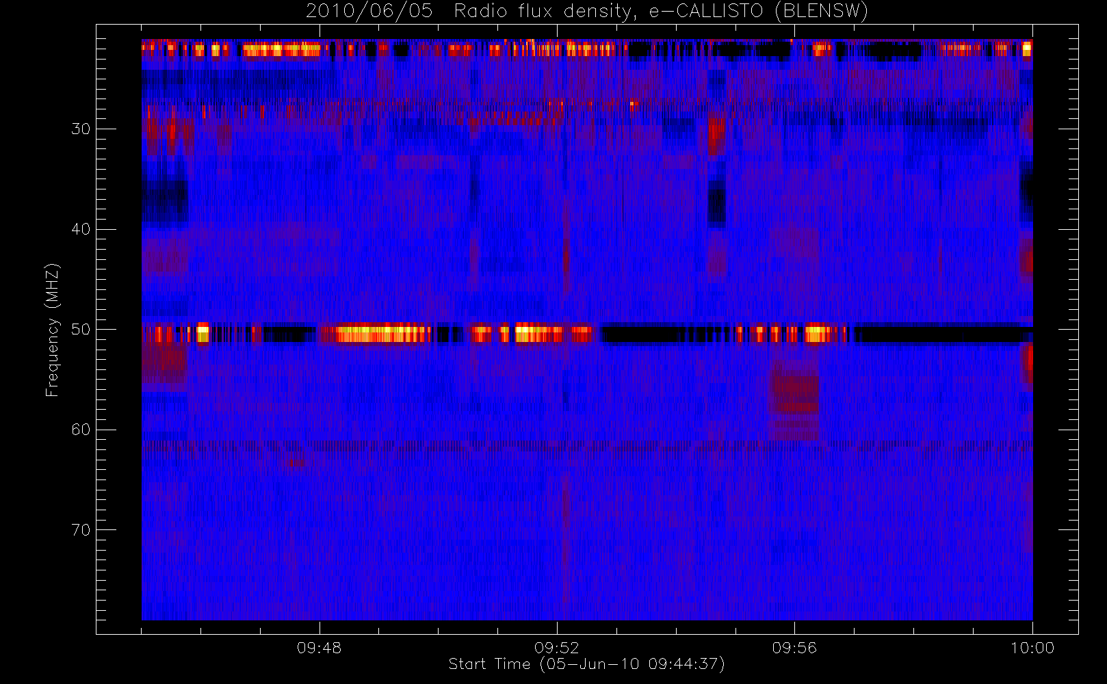The width and height of the screenshot is (1107, 684).
Task: Select the 09:56 time tick label
Action: [x=794, y=648]
